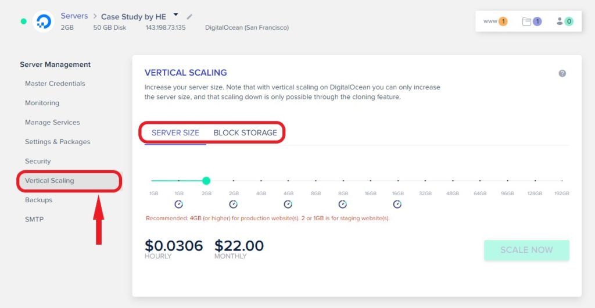
Task: Go to the Servers breadcrumb link
Action: click(x=74, y=16)
